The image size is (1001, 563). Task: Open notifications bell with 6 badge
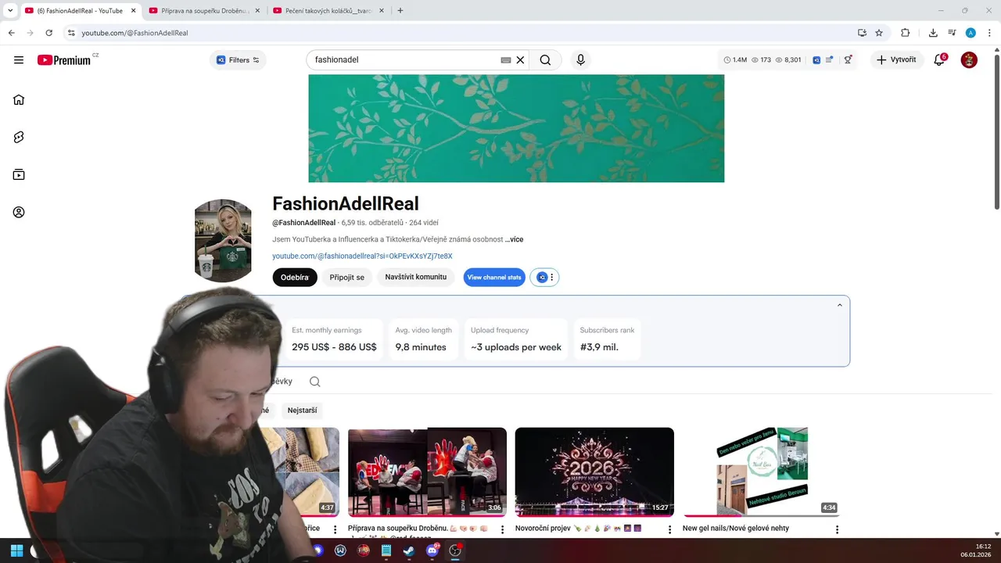tap(940, 60)
